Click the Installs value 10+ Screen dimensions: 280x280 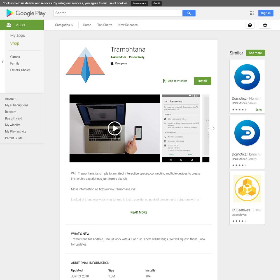[x=148, y=276]
